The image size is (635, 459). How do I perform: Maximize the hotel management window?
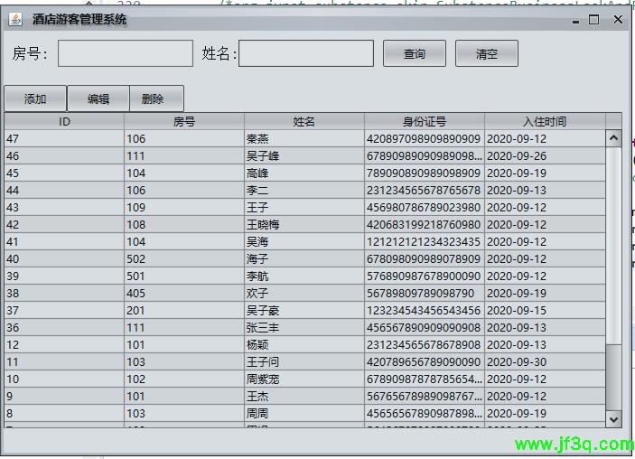[x=593, y=19]
